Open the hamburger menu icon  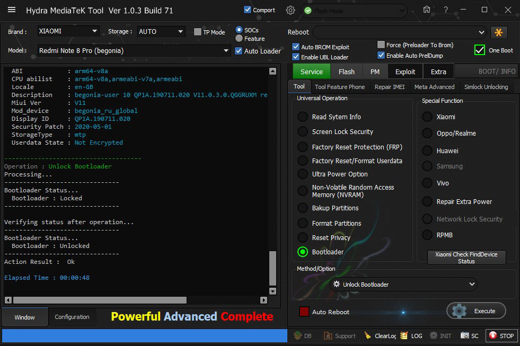pyautogui.click(x=11, y=10)
